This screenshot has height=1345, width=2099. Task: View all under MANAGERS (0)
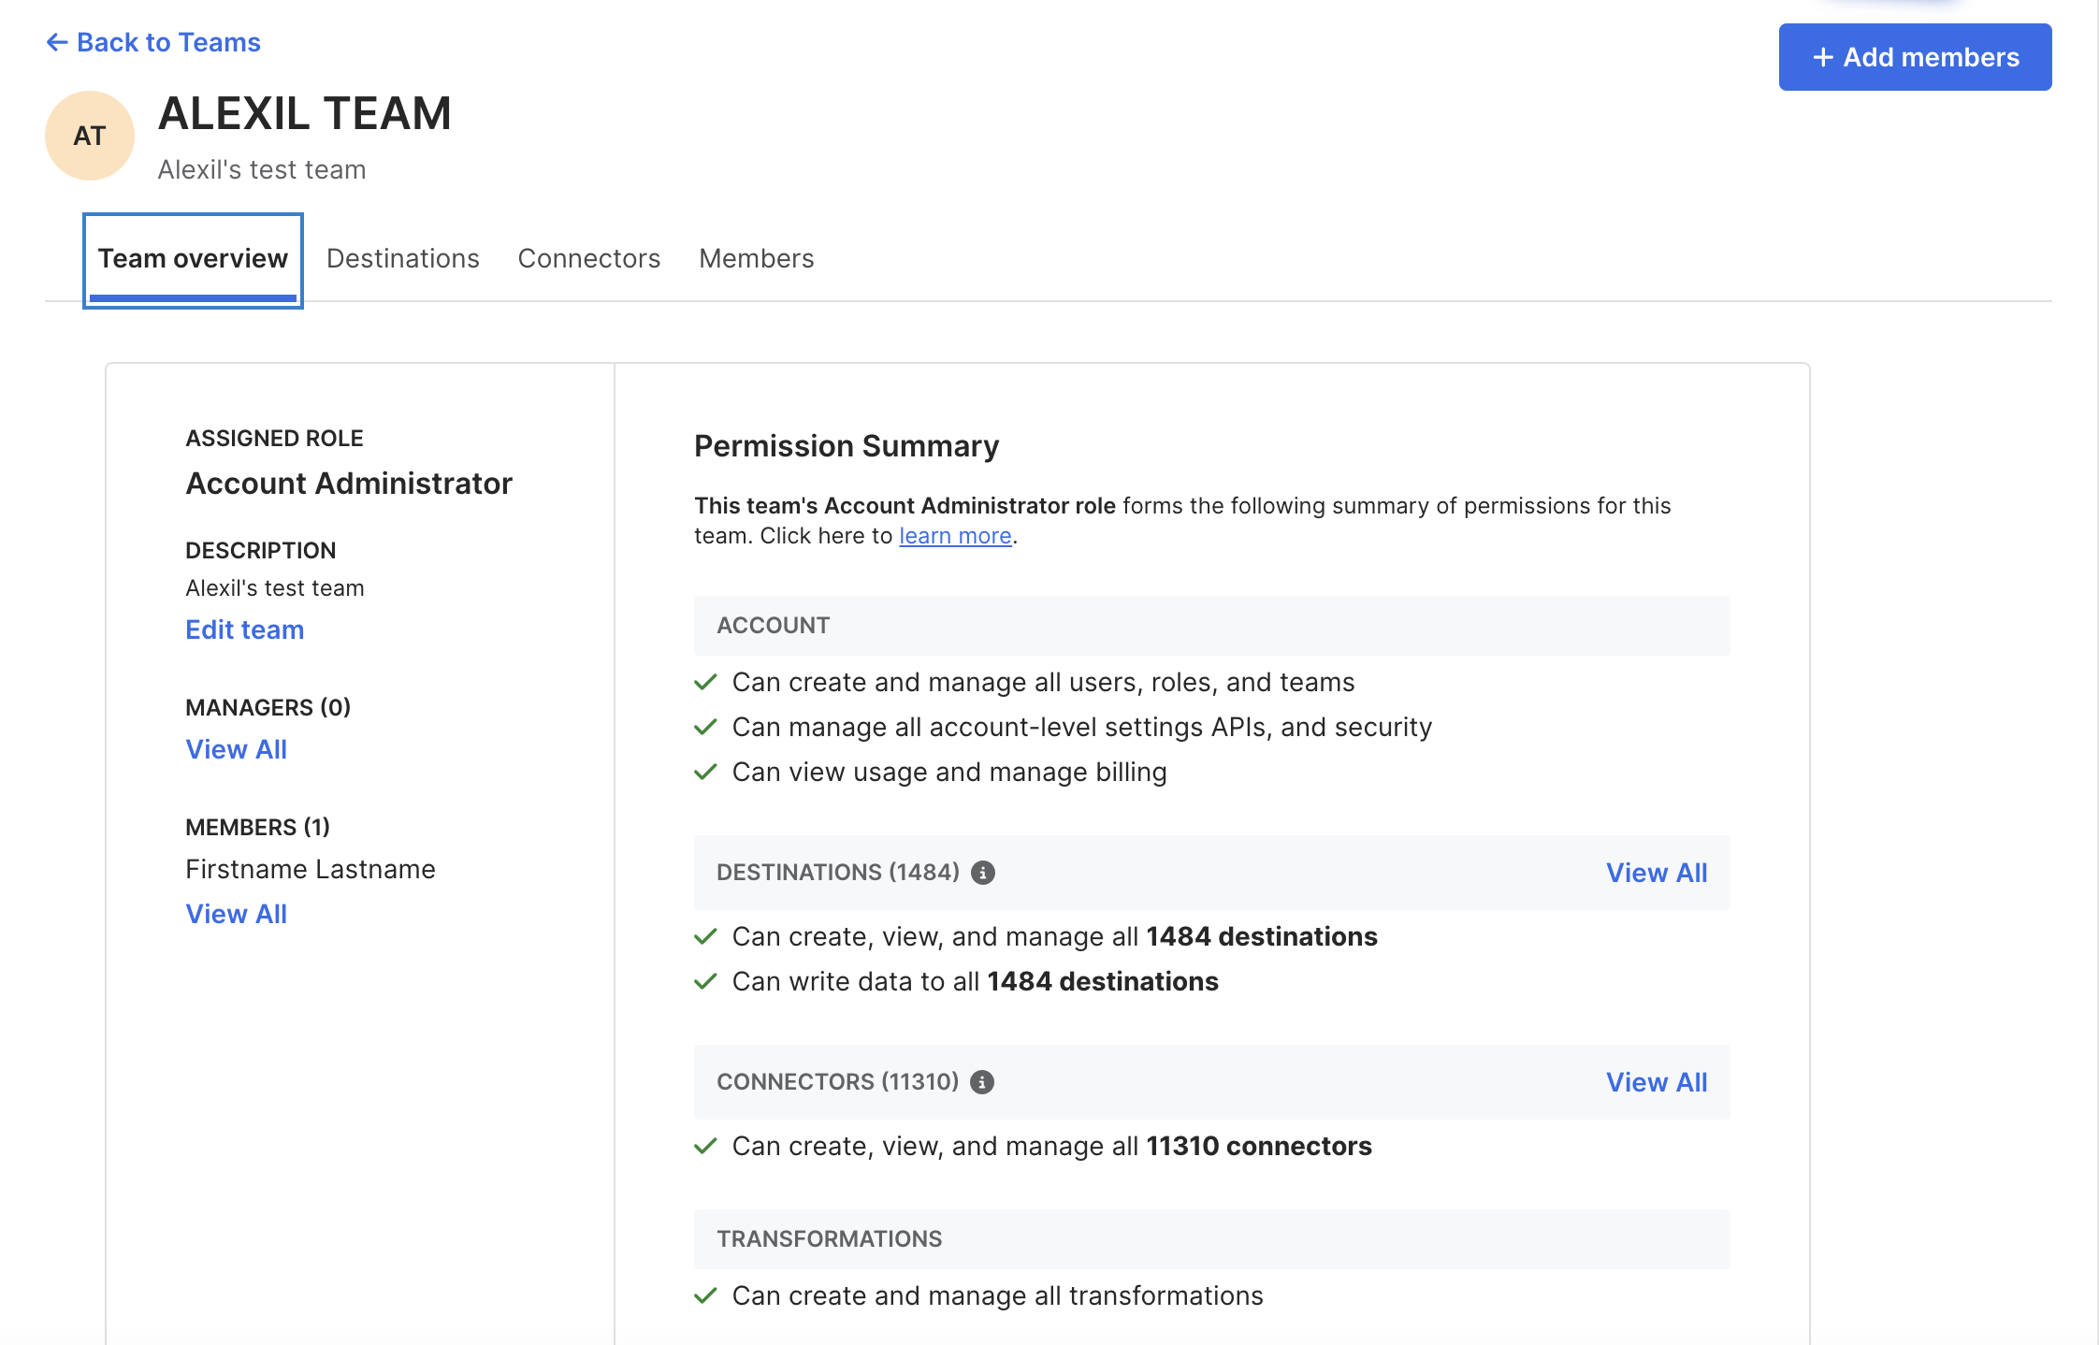point(236,749)
